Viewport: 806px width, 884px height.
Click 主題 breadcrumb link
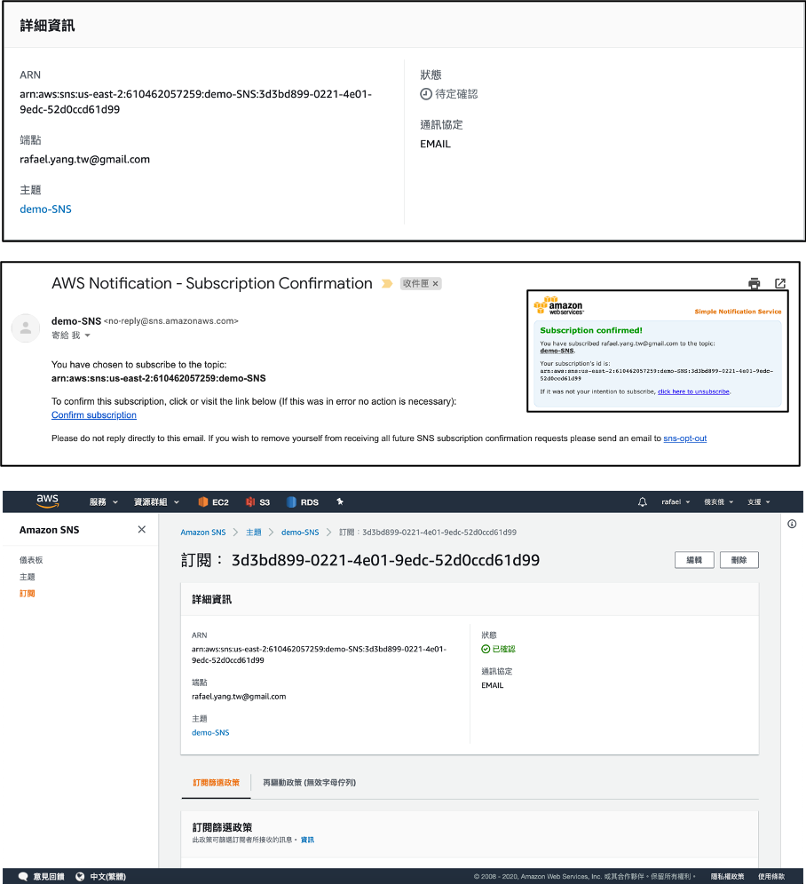tap(253, 533)
